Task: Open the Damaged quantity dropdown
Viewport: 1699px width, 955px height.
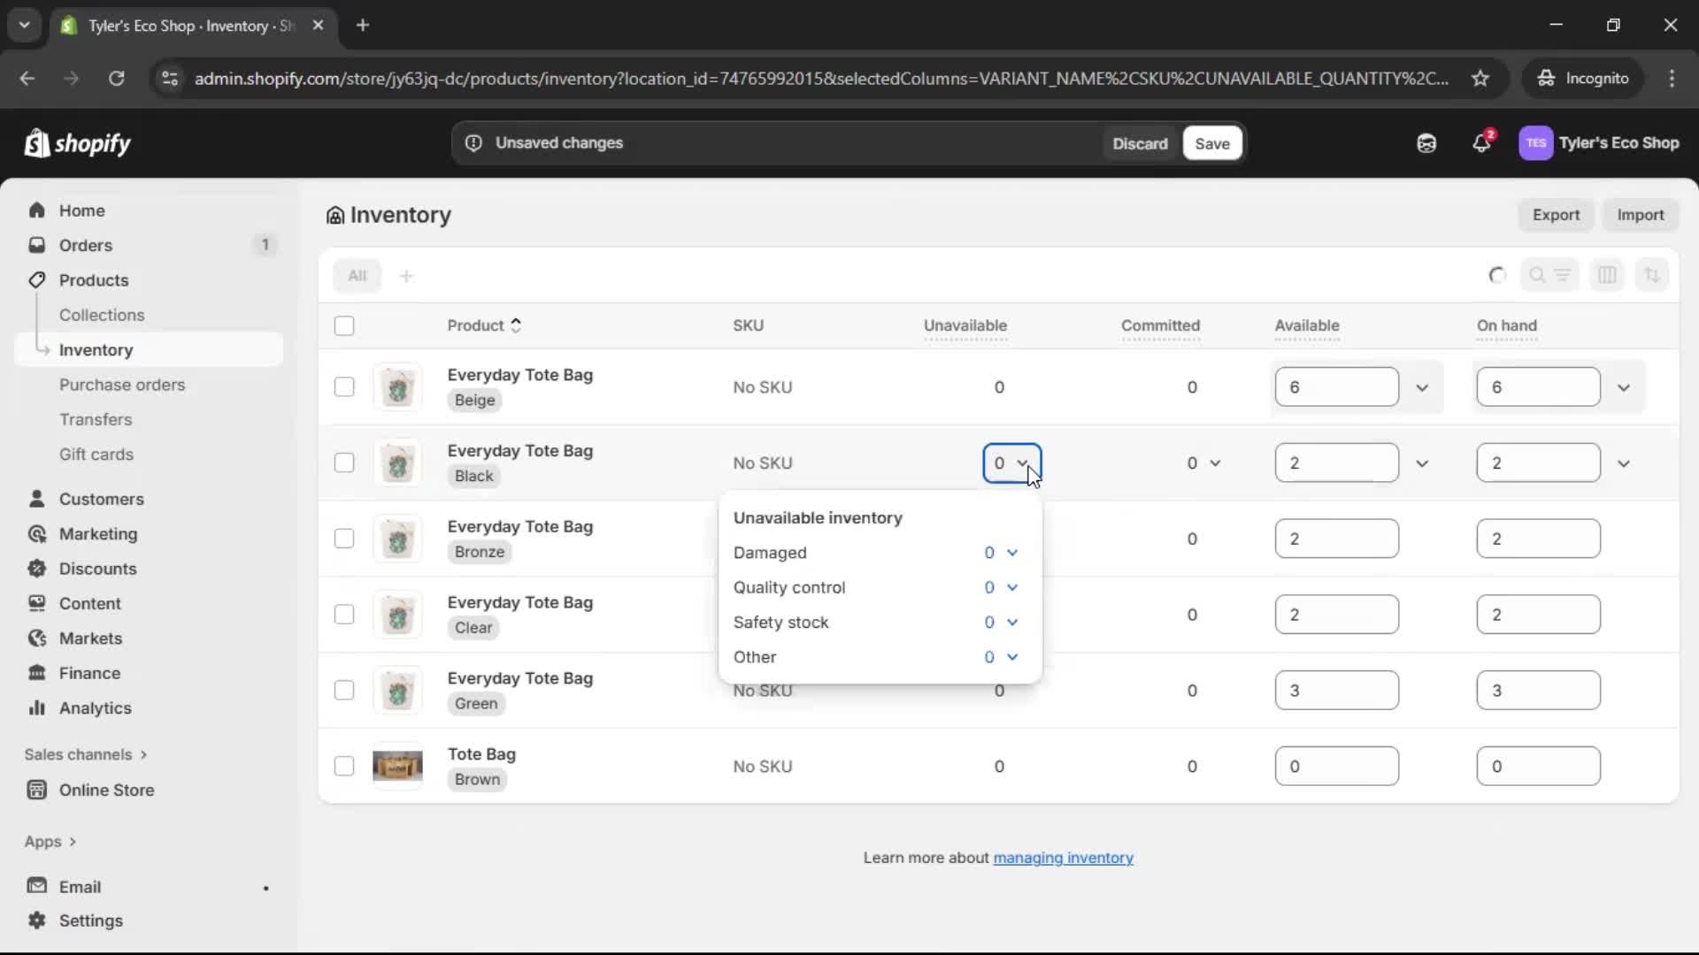Action: [x=1011, y=553]
